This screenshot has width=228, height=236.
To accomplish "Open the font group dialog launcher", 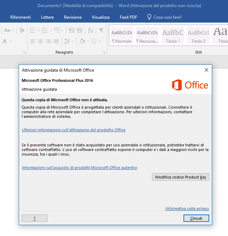I will point(24,52).
